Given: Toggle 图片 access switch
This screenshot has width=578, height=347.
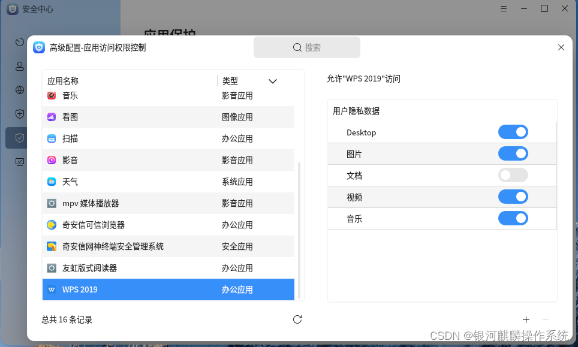Looking at the screenshot, I should tap(513, 153).
